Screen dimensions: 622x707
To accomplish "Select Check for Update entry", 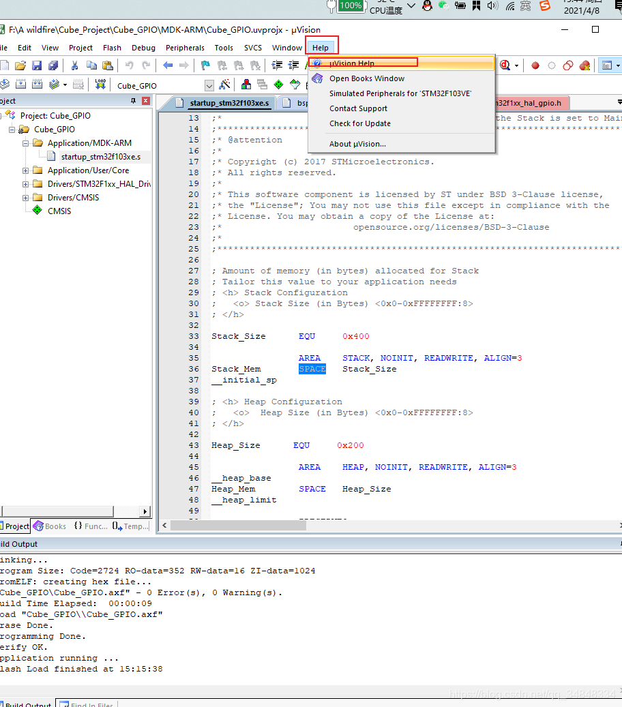I will 402,123.
